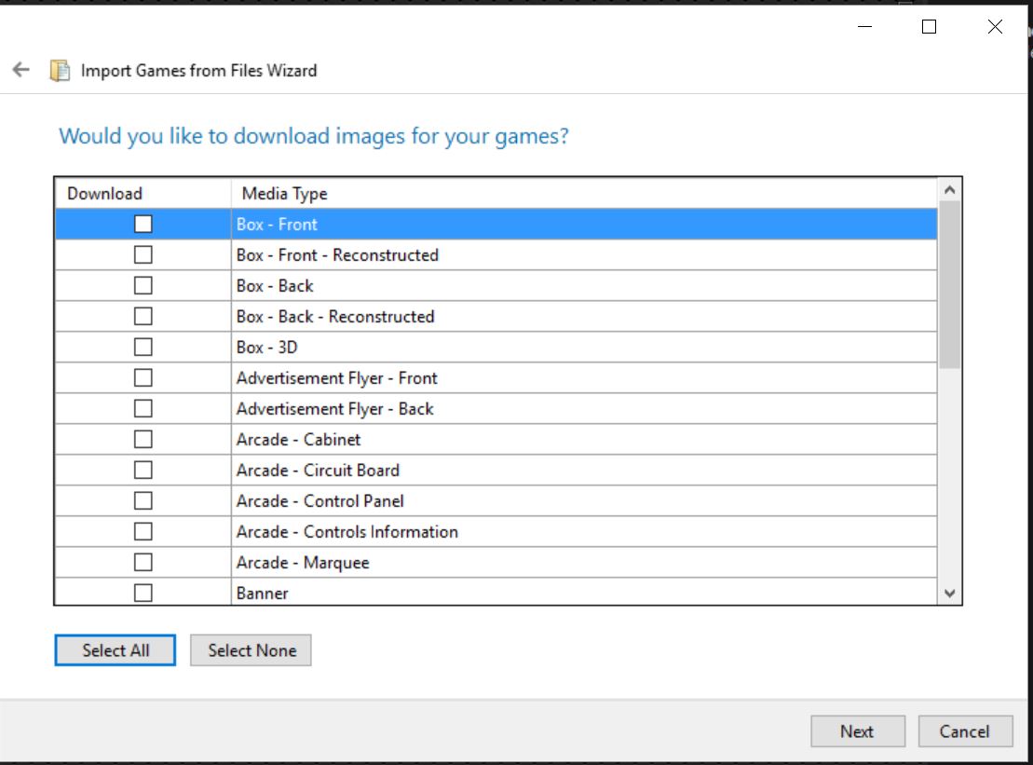Proceed with the Next button
The width and height of the screenshot is (1033, 765).
tap(857, 731)
